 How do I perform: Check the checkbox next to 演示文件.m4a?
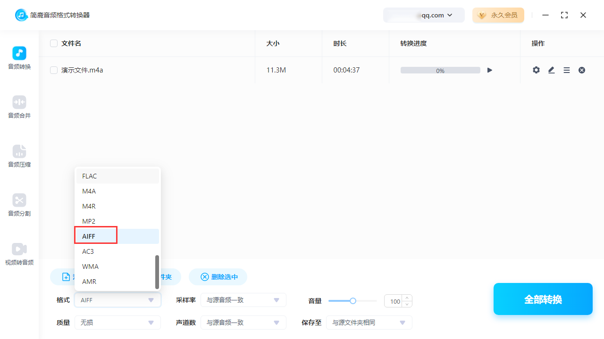pyautogui.click(x=54, y=70)
